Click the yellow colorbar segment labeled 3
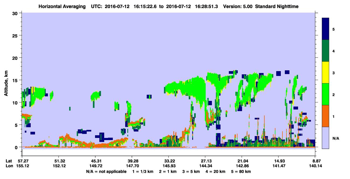Screen dimensions: 350x179 pos(325,72)
